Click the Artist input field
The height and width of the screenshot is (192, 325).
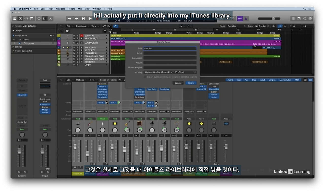tap(170, 53)
